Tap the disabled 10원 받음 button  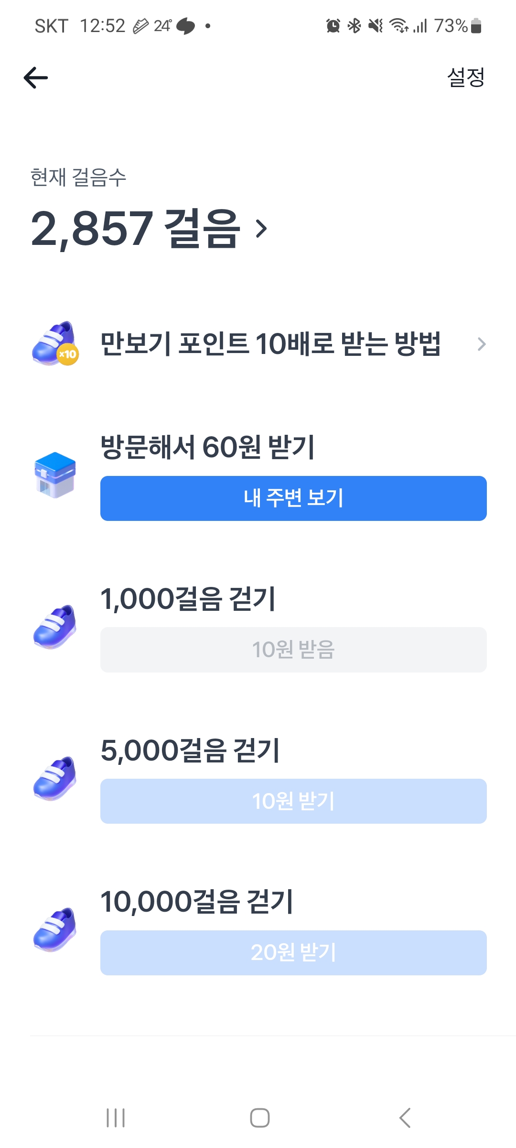point(293,650)
